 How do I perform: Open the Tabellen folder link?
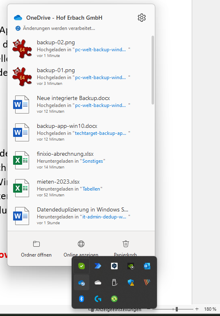coord(91,189)
